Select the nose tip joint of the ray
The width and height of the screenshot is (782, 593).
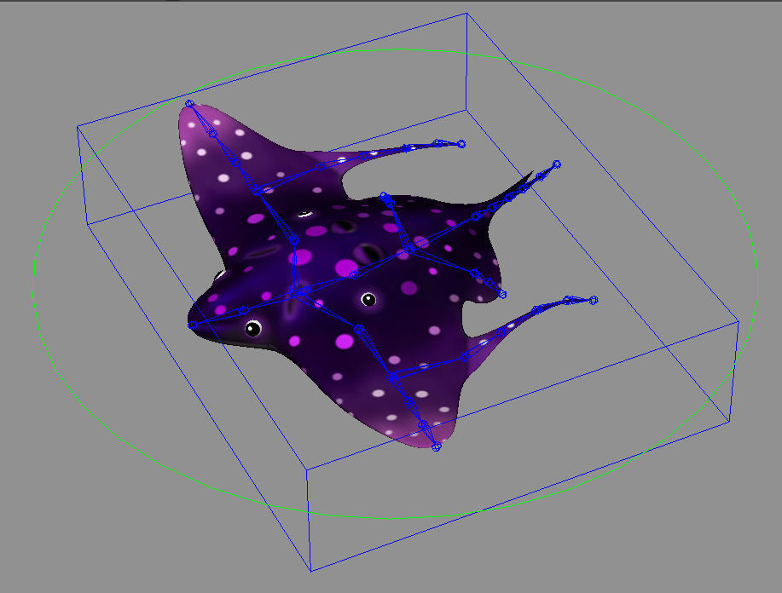pyautogui.click(x=193, y=325)
